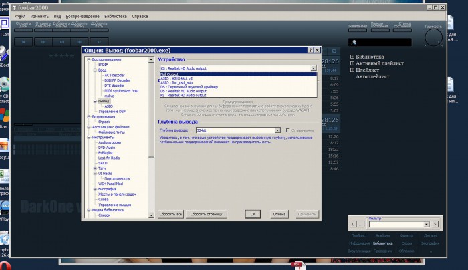Click Сбросить страницу button
This screenshot has width=468, height=270.
[206, 214]
